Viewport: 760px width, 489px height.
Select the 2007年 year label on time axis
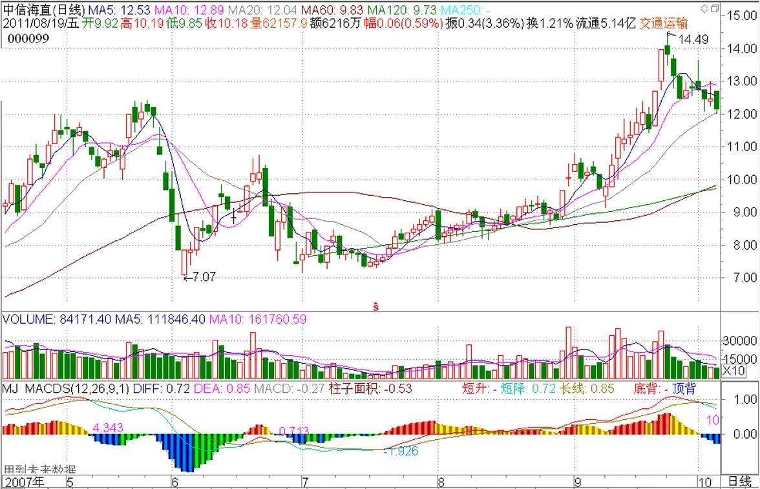point(25,482)
